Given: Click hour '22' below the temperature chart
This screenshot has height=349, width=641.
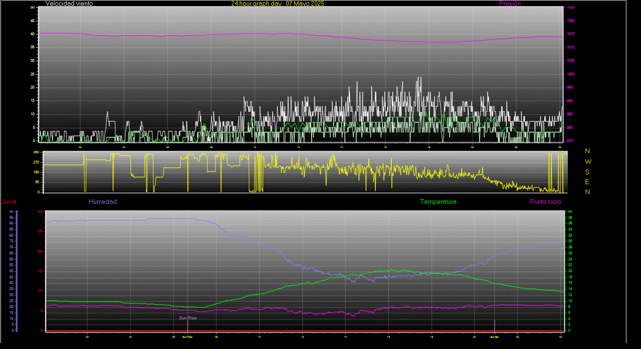Looking at the screenshot, I should (517, 336).
